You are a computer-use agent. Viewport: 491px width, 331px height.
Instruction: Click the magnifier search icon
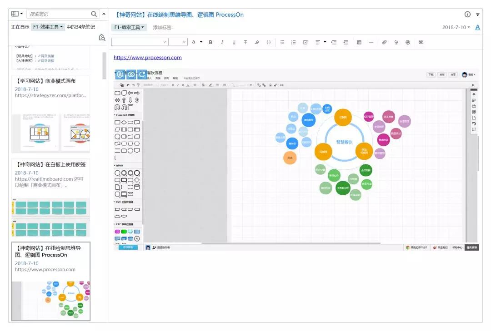pyautogui.click(x=94, y=14)
